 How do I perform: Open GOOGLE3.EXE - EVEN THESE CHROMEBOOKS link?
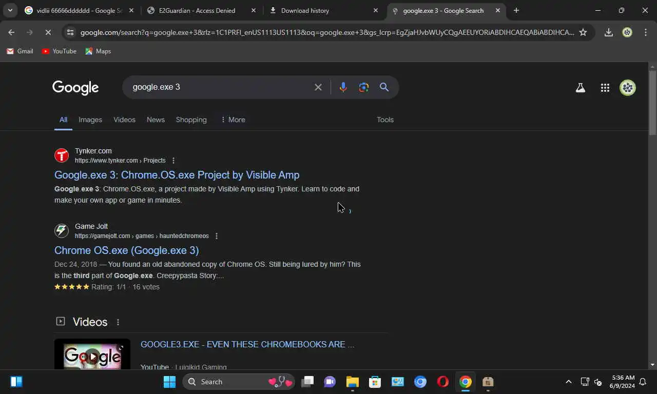[247, 344]
